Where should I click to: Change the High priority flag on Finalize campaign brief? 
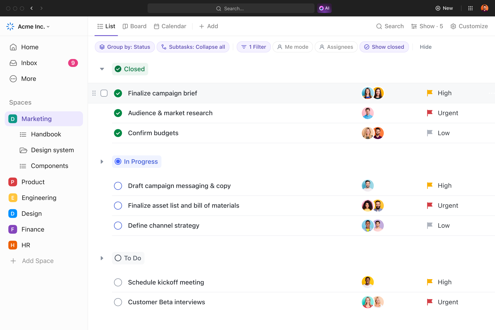430,93
